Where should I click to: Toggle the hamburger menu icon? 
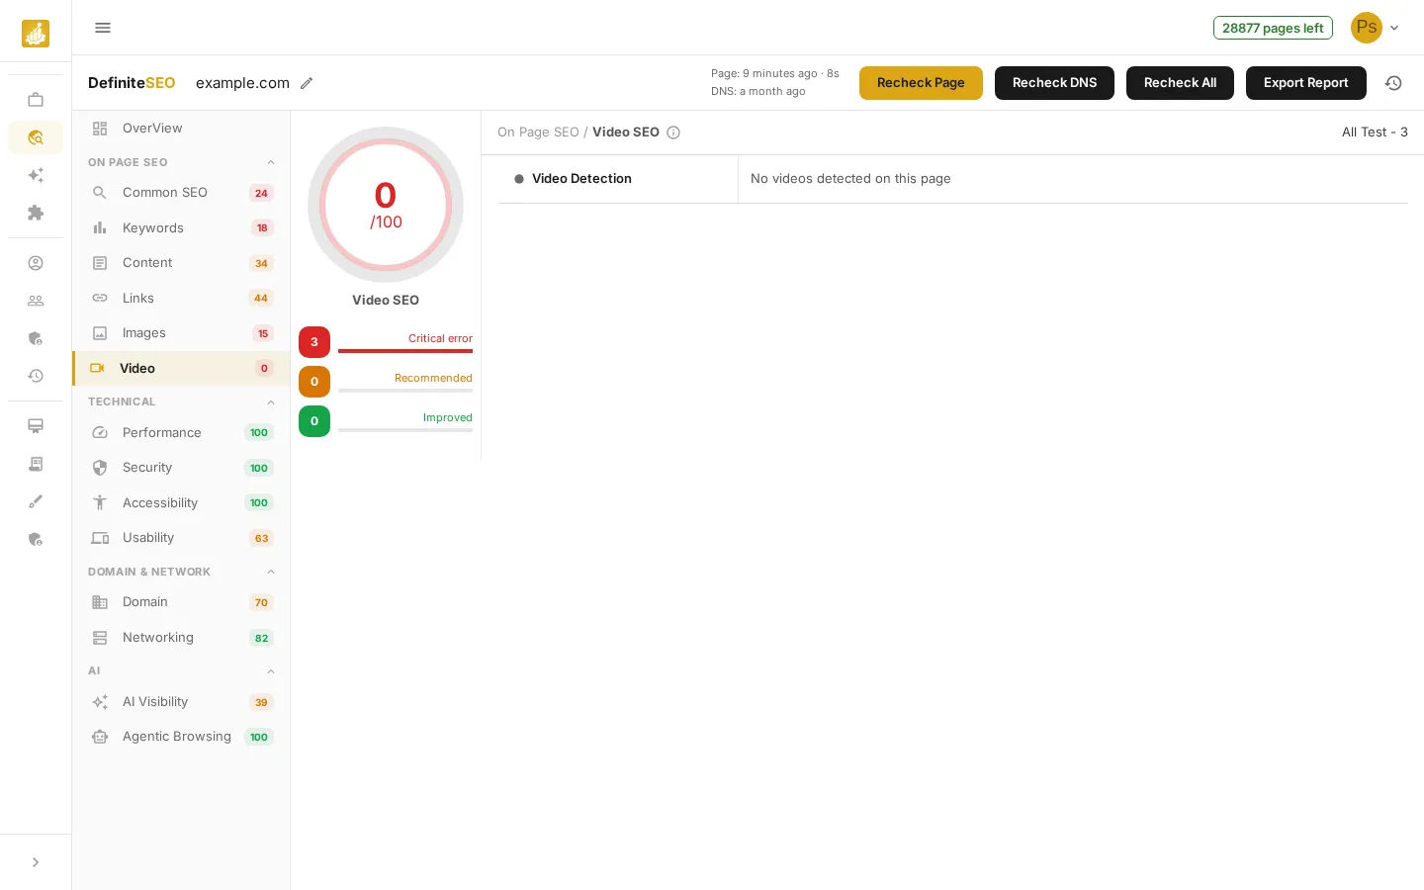pos(103,28)
